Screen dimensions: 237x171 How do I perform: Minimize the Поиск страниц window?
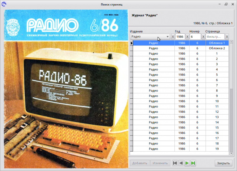point(220,4)
